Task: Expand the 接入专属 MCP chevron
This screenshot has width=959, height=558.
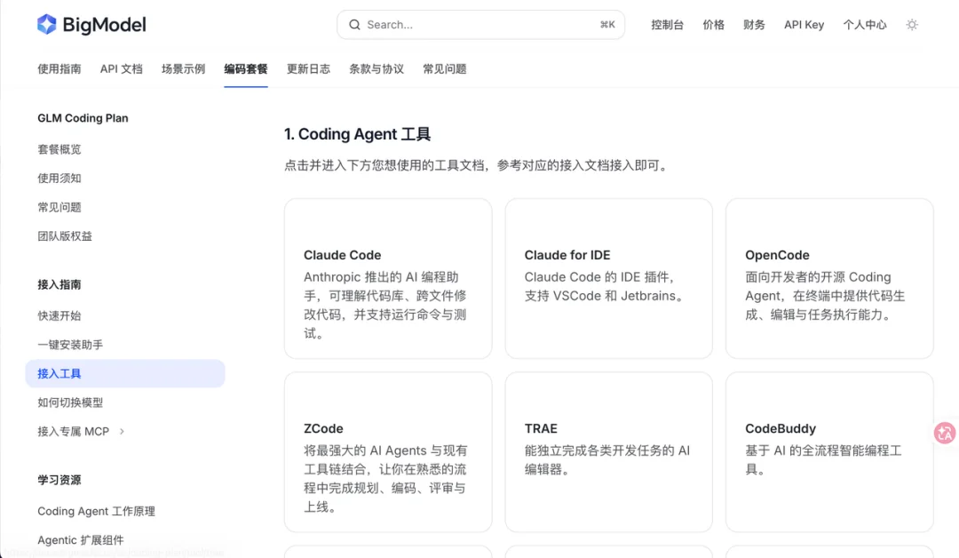Action: pyautogui.click(x=122, y=431)
